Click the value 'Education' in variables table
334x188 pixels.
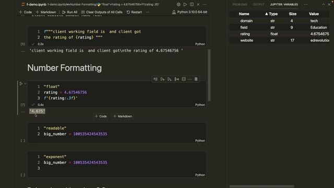318,27
